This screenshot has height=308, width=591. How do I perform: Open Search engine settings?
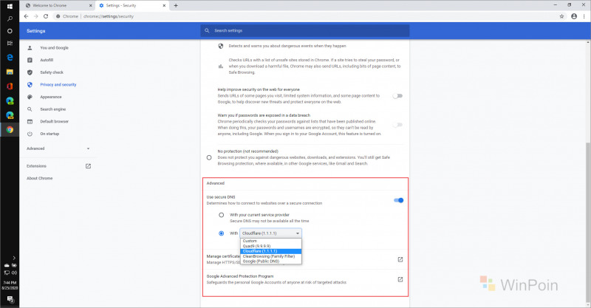pos(52,109)
